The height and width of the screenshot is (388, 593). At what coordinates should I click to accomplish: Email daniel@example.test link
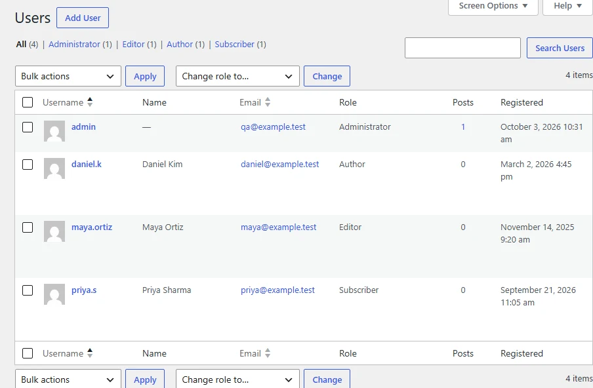(280, 165)
